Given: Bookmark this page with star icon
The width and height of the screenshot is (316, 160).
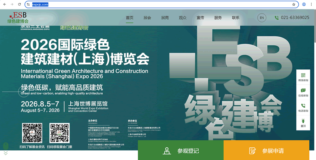Looking at the screenshot, I should pos(293,4).
